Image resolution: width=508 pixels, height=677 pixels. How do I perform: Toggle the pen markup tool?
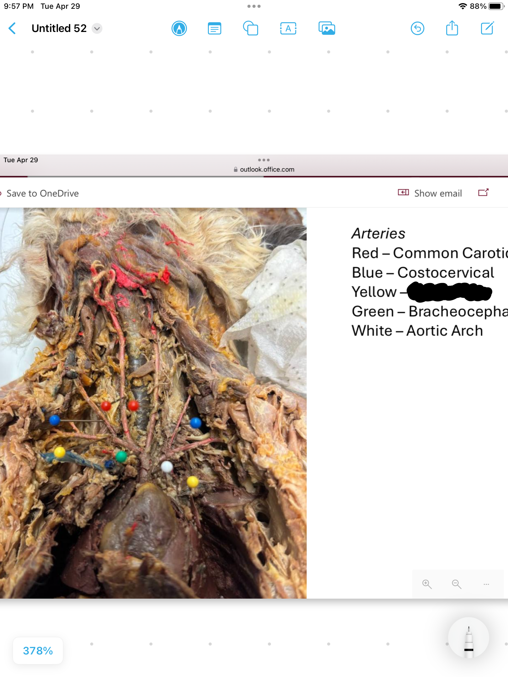click(179, 29)
